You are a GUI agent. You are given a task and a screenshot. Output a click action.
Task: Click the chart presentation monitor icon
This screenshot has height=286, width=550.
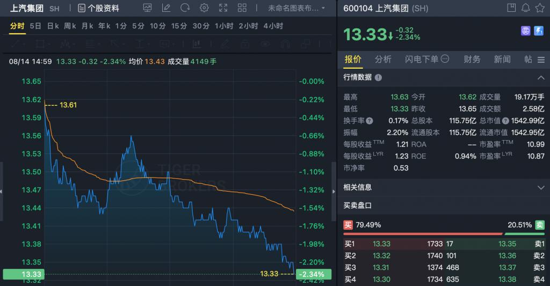point(147,8)
